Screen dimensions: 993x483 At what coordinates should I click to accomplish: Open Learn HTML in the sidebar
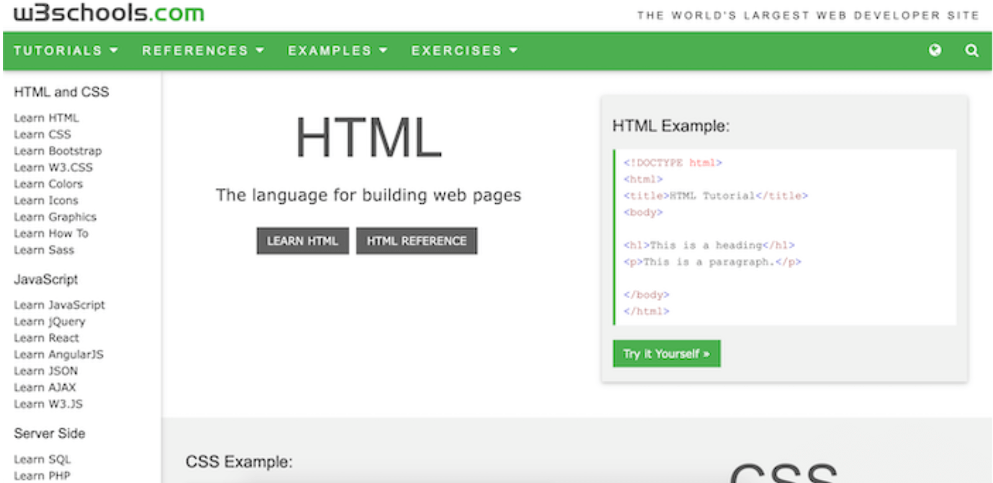coord(47,118)
